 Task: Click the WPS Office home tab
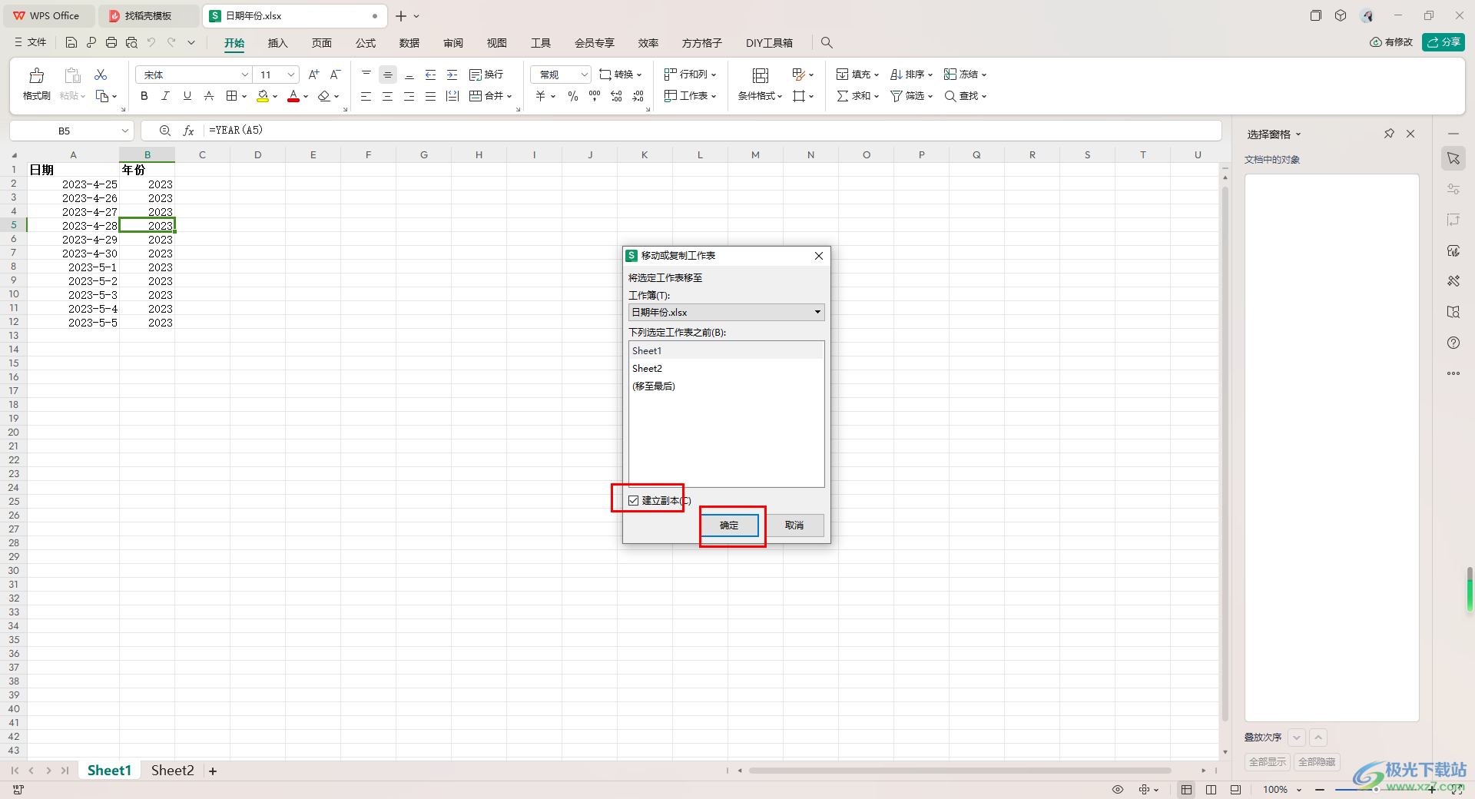click(x=47, y=15)
